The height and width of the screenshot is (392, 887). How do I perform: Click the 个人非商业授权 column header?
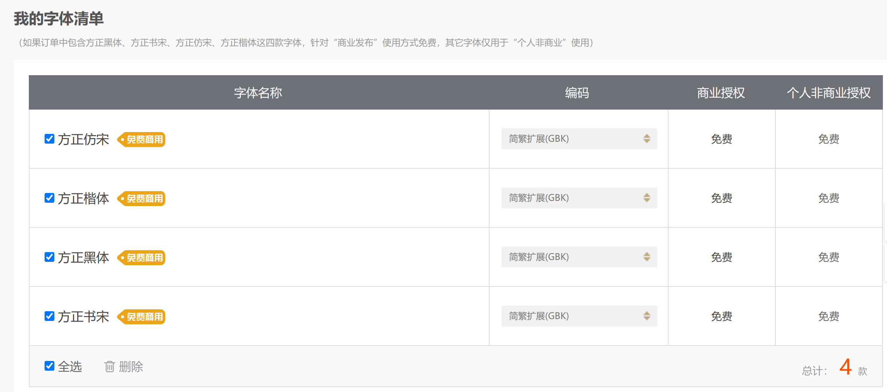click(x=829, y=93)
